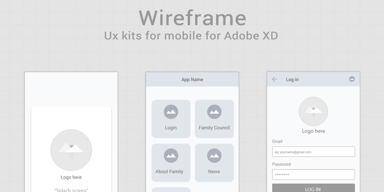Click the splash screen circular logo placeholder
The width and height of the screenshot is (384, 192).
[x=71, y=150]
